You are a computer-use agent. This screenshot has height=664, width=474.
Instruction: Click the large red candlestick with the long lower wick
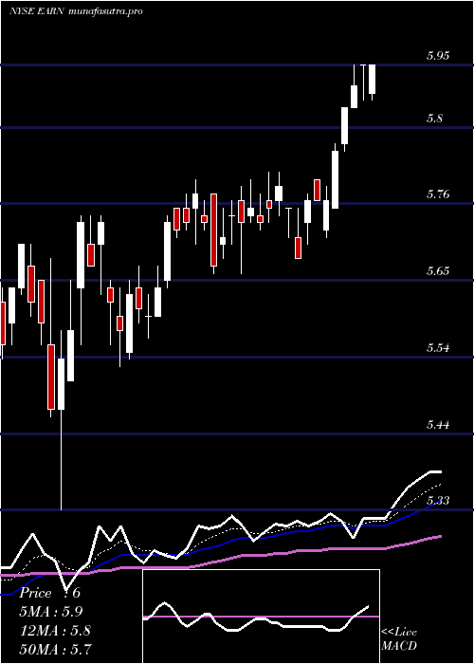(51, 377)
